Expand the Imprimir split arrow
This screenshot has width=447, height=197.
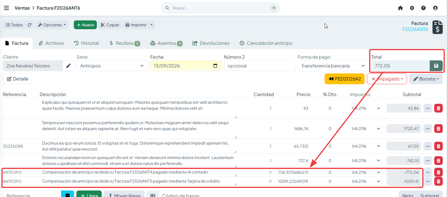click(152, 25)
